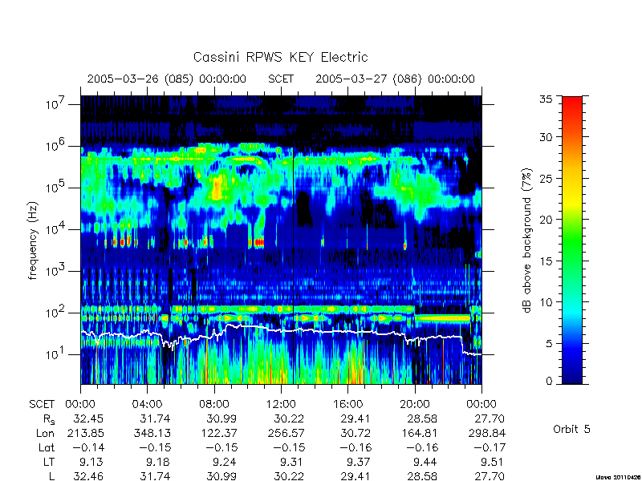Click the Rs row value 30.99
The height and width of the screenshot is (481, 642).
coord(221,418)
